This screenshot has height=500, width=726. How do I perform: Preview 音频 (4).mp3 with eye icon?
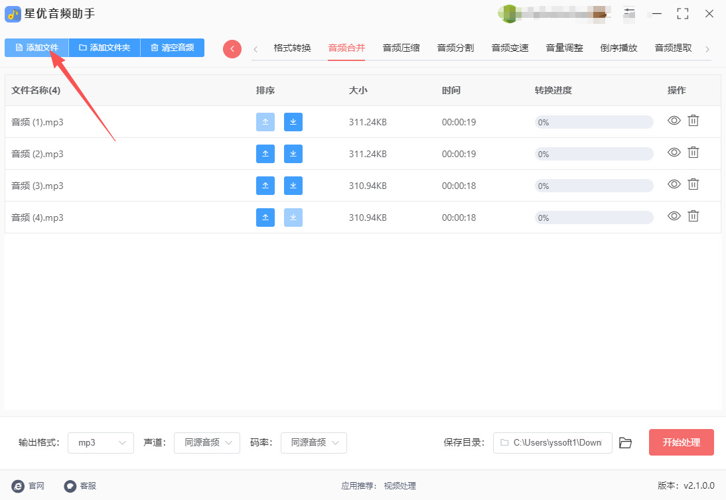674,216
